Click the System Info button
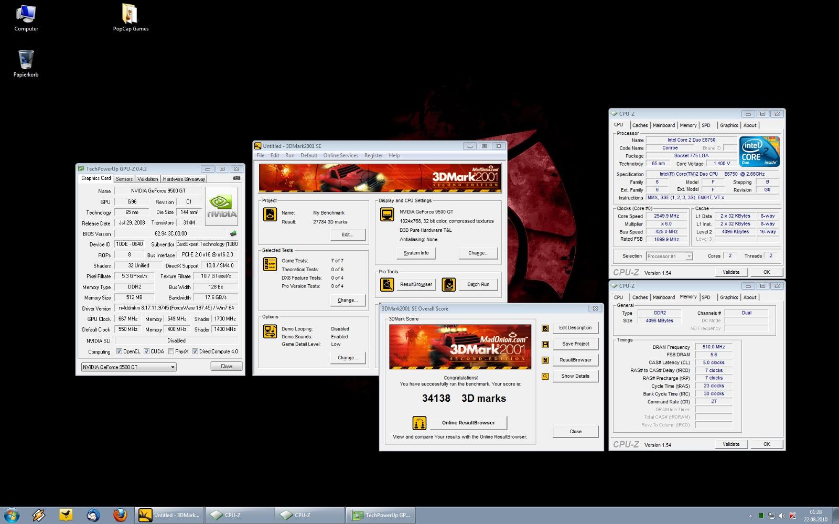The image size is (839, 524). tap(416, 253)
